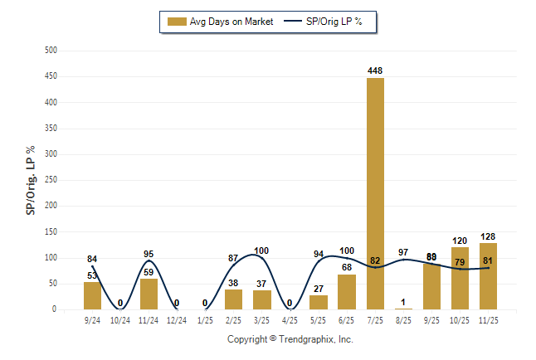
Task: Click the 6/25 bar showing 68
Action: (x=347, y=292)
